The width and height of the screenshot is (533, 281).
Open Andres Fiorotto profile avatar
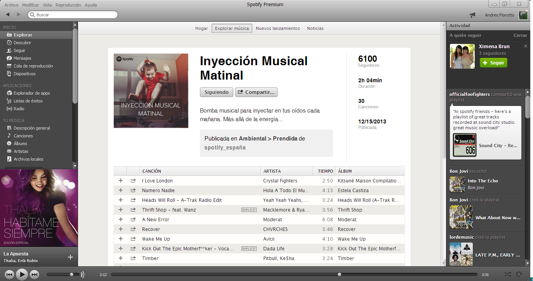coord(523,15)
